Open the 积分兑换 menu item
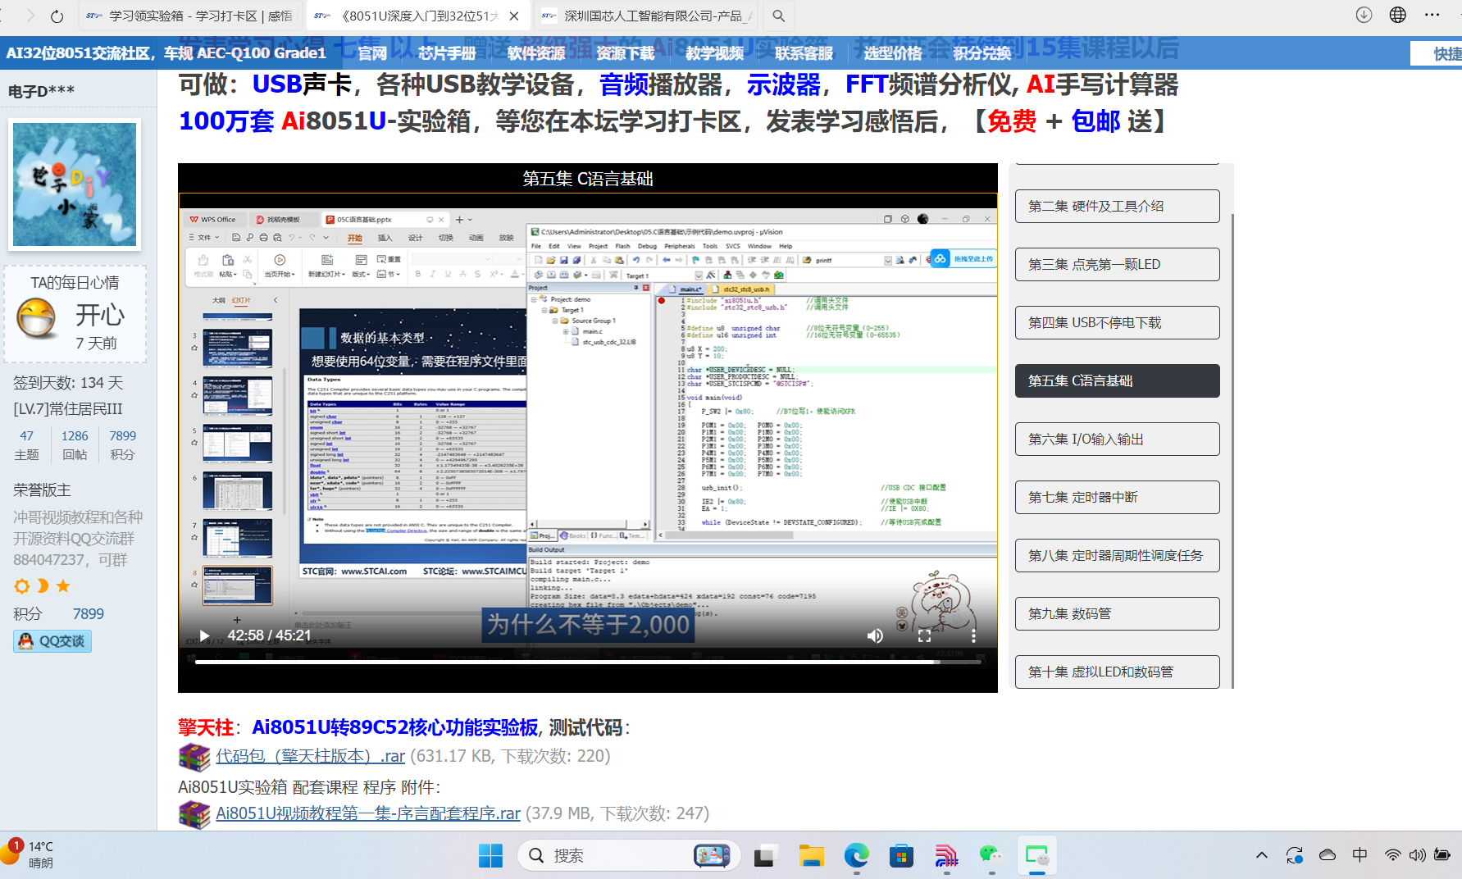 point(982,53)
